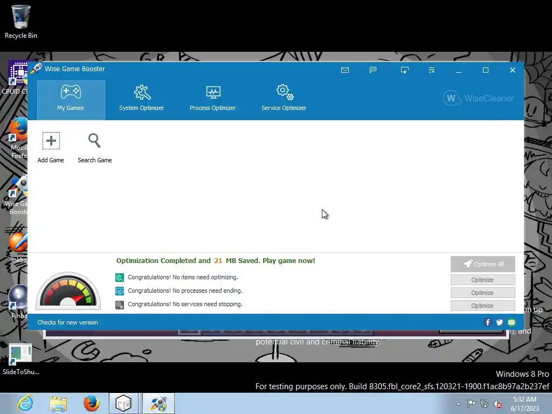Screen dimensions: 552x414
Task: Click Checks for new version link
Action: point(67,322)
